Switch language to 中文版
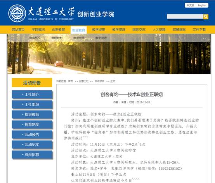215x183 pixels. point(190,5)
